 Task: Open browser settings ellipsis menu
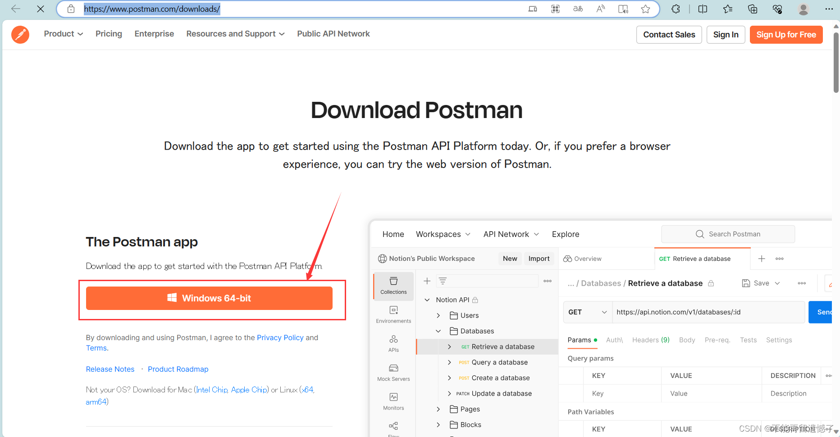click(x=829, y=9)
